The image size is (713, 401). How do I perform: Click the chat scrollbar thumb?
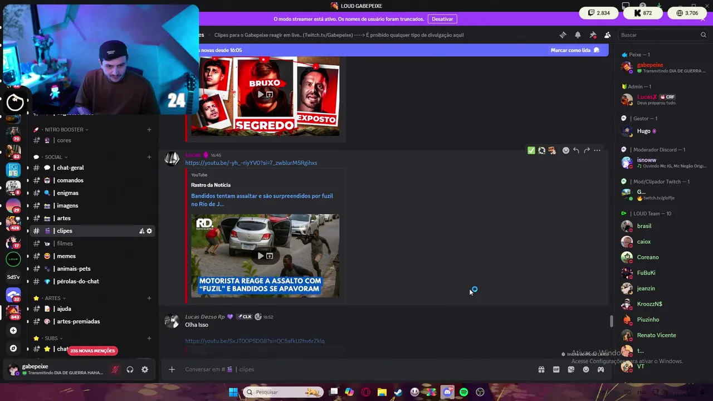(612, 321)
